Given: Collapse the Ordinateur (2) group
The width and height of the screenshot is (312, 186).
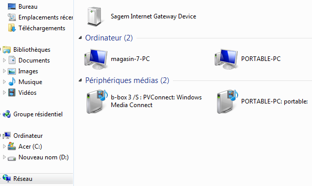Looking at the screenshot, I should (x=80, y=37).
